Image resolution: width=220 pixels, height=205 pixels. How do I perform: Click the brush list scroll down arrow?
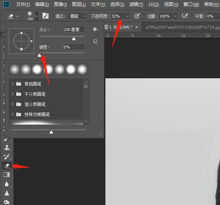(86, 121)
